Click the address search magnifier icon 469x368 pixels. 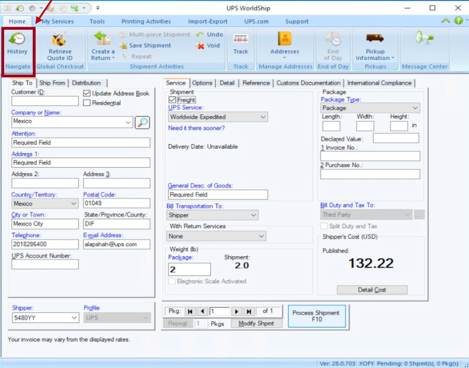142,122
